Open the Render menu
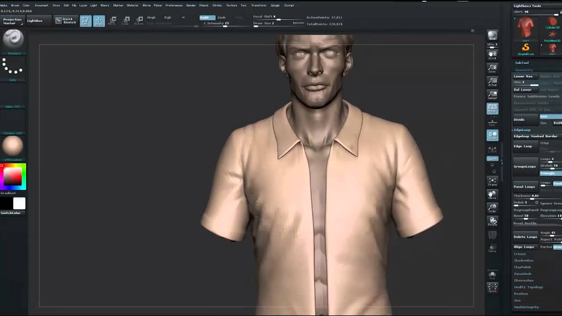Image resolution: width=562 pixels, height=316 pixels. [191, 5]
